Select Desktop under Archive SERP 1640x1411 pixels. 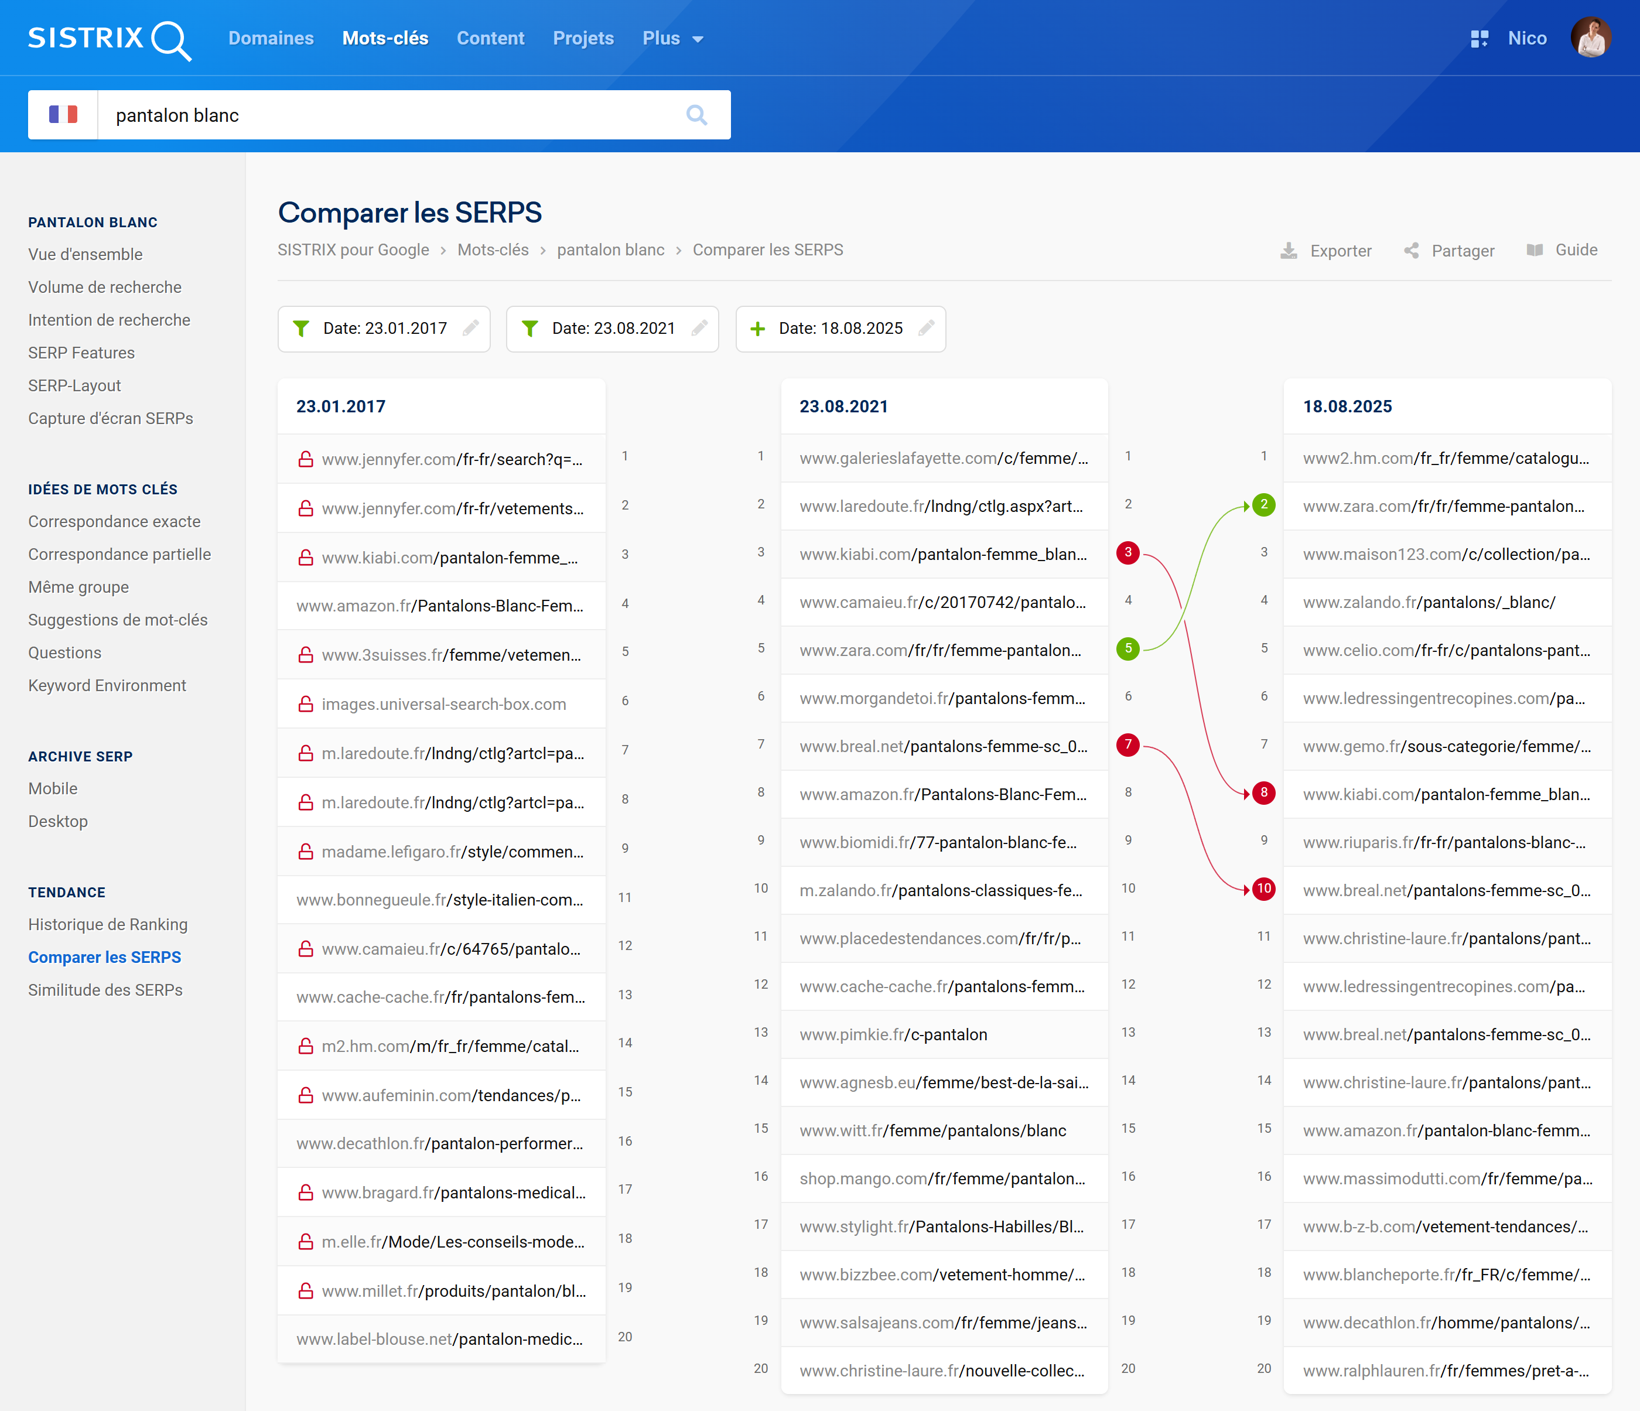[x=58, y=821]
